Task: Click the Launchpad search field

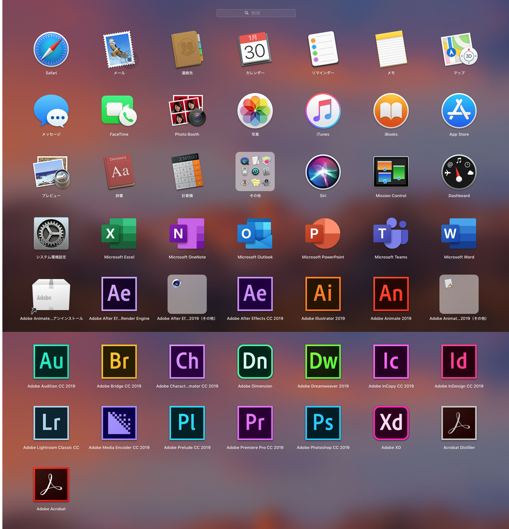Action: (x=256, y=13)
